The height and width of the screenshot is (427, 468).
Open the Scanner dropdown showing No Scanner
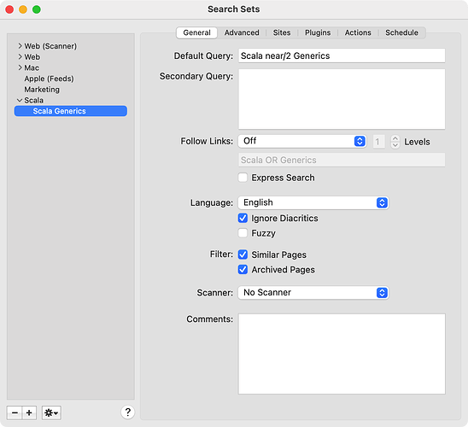[313, 293]
